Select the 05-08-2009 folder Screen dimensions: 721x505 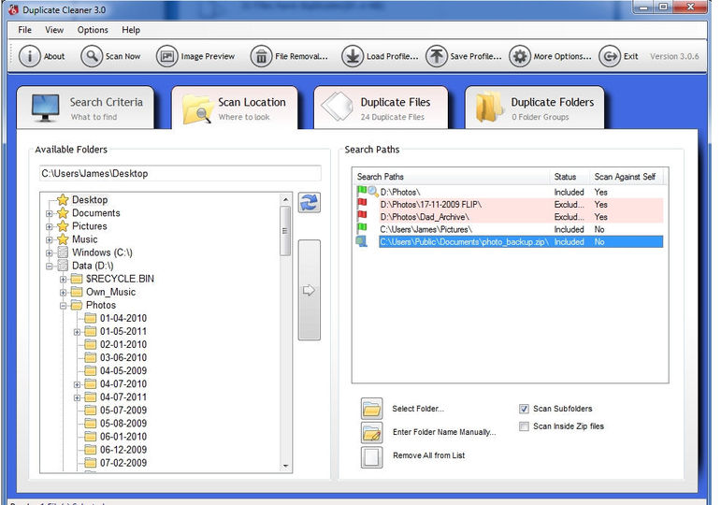coord(123,423)
